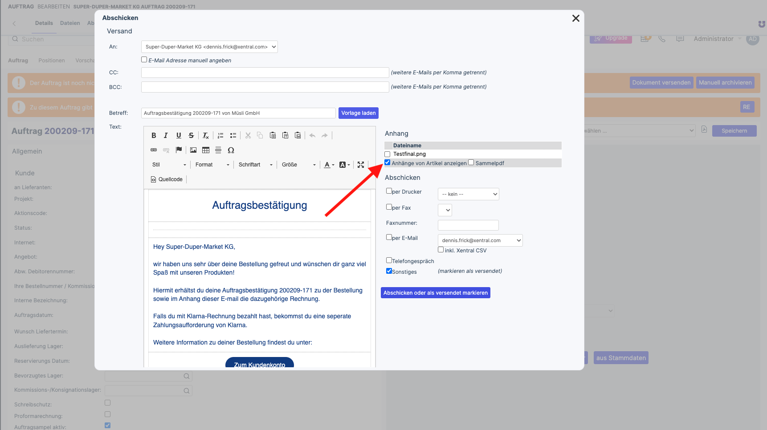Image resolution: width=767 pixels, height=430 pixels.
Task: Enable 'E-Mail Adresse manuell angeben' checkbox
Action: [x=144, y=60]
